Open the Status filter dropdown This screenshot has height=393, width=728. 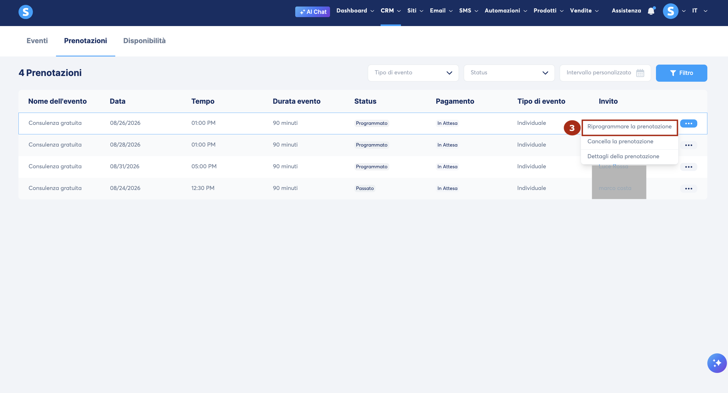pyautogui.click(x=509, y=73)
